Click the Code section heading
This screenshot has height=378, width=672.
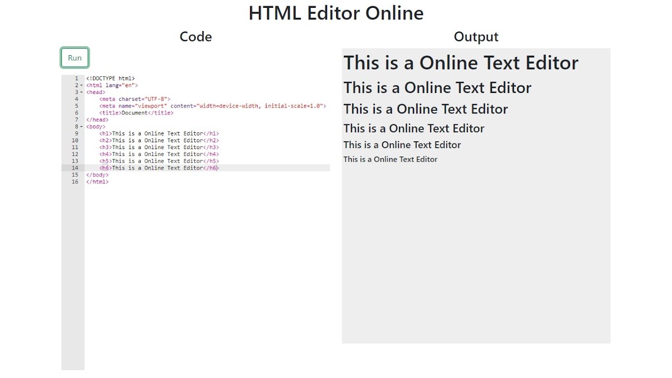[196, 36]
